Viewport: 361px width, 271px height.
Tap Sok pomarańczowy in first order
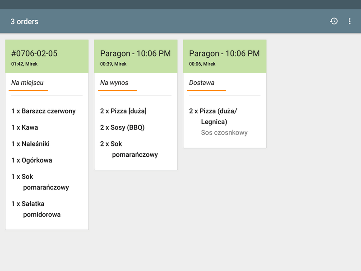pos(41,182)
